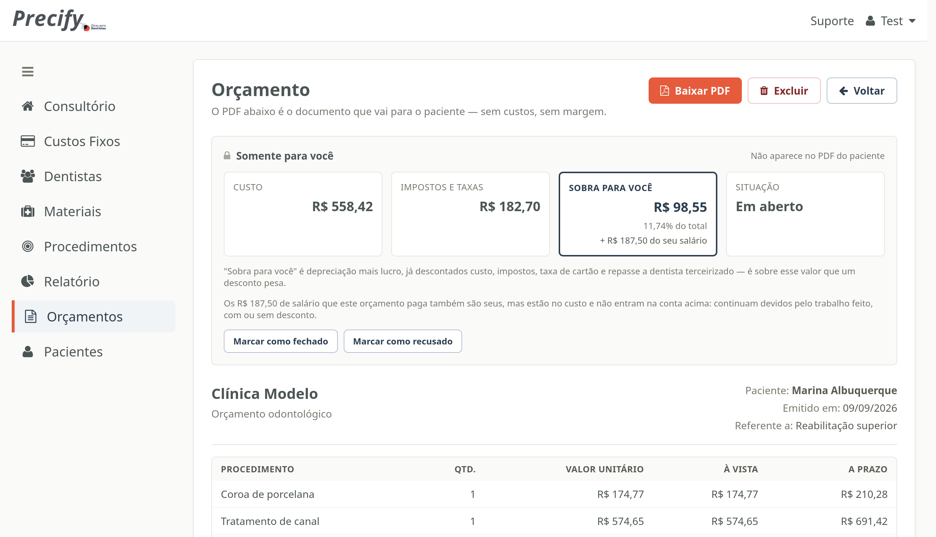
Task: Click the Custos Fixos credit card icon
Action: tap(28, 141)
